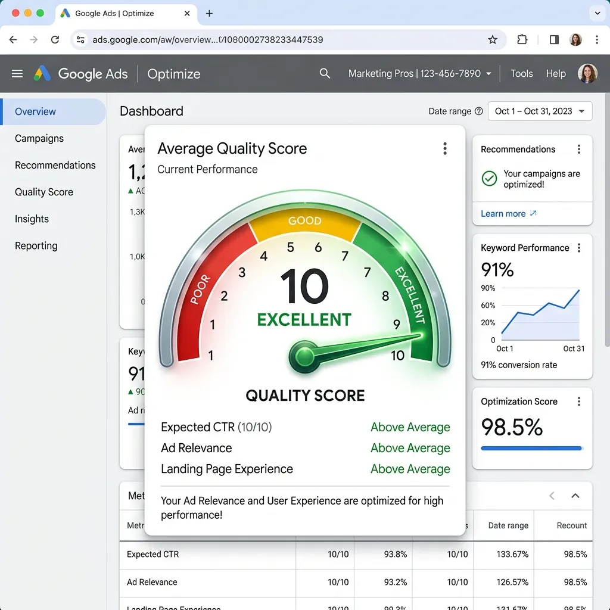Open Chrome profile avatar in toolbar
Screen dimensions: 610x610
pyautogui.click(x=575, y=40)
